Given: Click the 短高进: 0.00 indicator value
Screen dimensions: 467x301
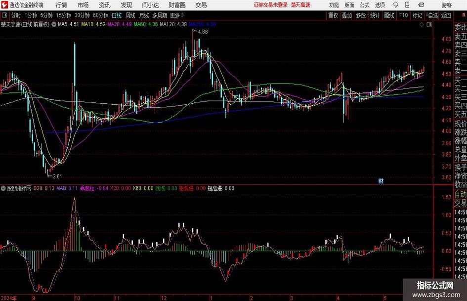Looking at the screenshot, I should pos(221,188).
